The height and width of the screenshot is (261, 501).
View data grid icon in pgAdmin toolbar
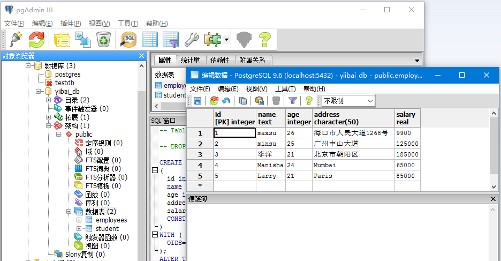(149, 40)
